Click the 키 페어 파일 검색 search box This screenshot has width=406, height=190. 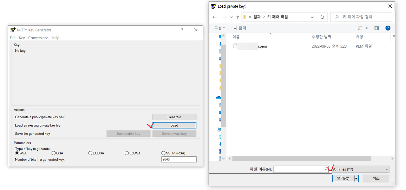(361, 17)
